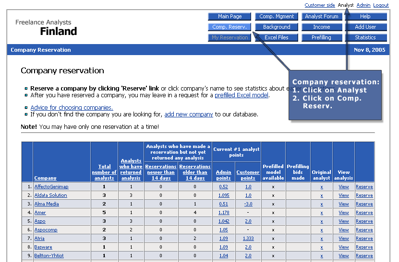
Task: Open the Admin link at top
Action: (363, 5)
